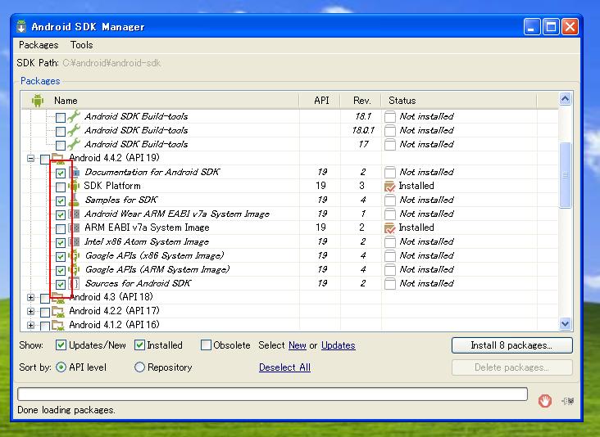Screen dimensions: 600x437
Task: Check the Android 4.3 (API 18) checkbox
Action: (45, 298)
